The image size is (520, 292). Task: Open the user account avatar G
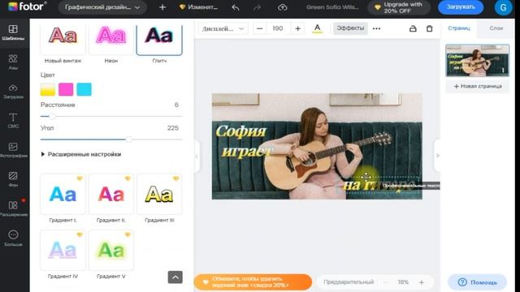point(503,7)
